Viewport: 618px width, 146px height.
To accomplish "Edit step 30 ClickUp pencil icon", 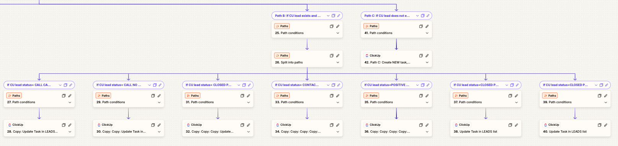I will [x=159, y=125].
